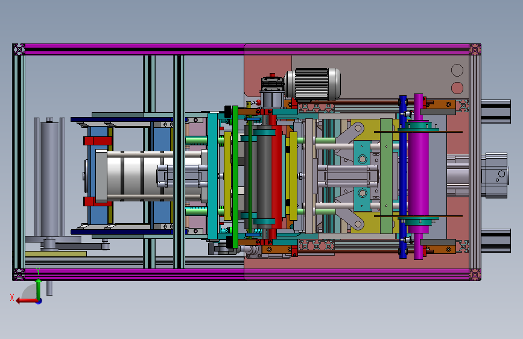Click the green "Y" axis label
The width and height of the screenshot is (523, 339).
tap(38, 271)
